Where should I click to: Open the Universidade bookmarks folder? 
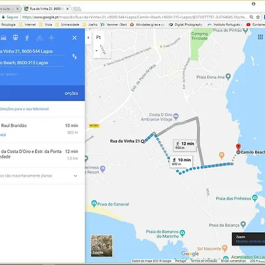67,25
